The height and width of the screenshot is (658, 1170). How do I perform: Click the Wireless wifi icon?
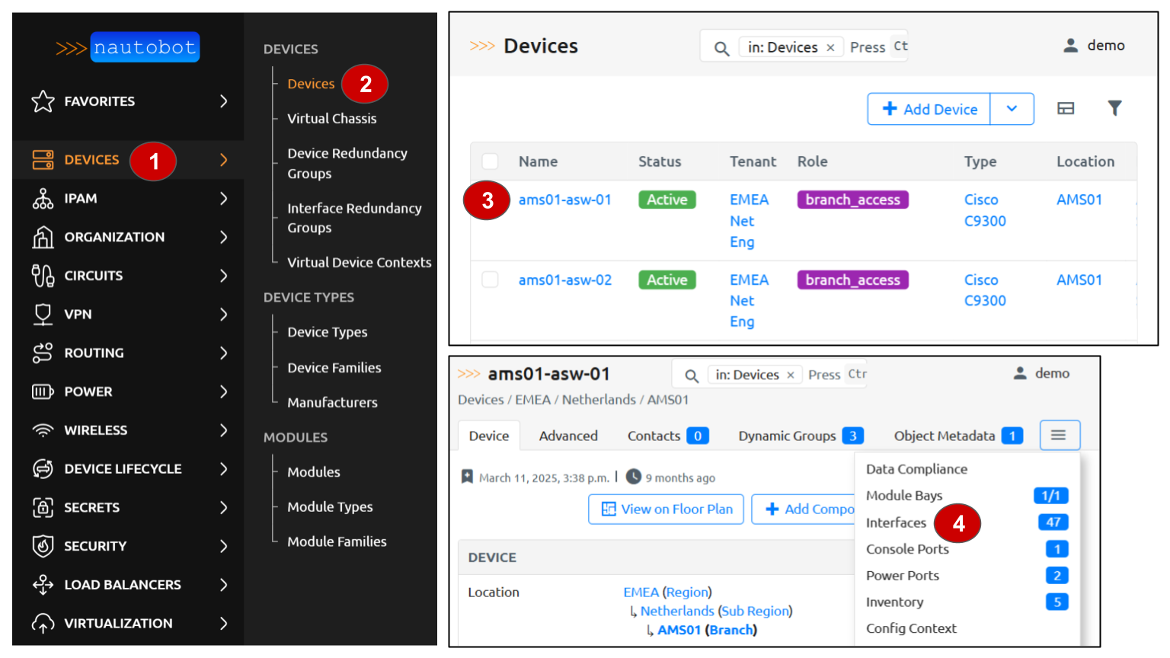pyautogui.click(x=43, y=430)
